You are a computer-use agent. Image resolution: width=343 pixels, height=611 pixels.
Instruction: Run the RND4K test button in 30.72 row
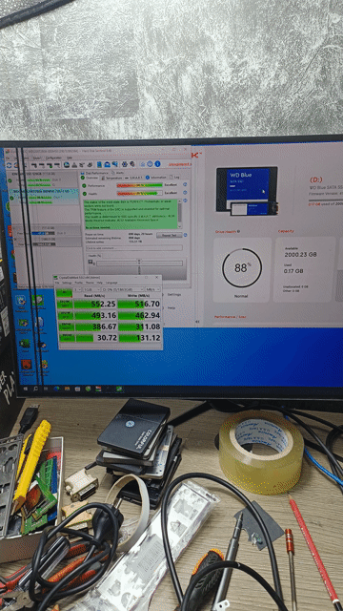[x=67, y=338]
